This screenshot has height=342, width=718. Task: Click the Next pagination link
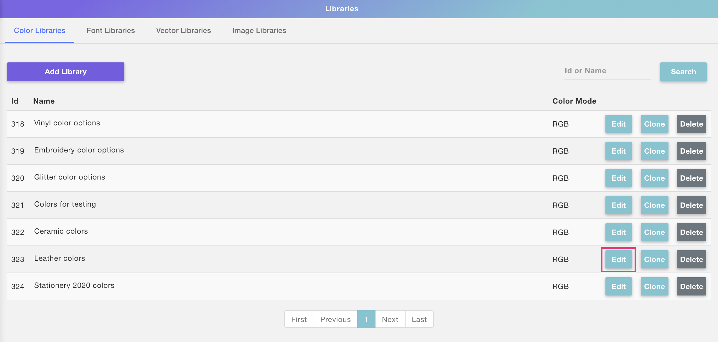coord(390,319)
